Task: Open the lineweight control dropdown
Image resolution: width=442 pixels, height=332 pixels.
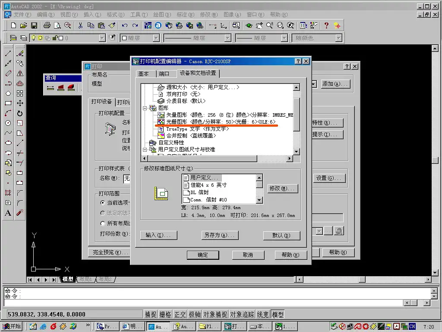Action: click(284, 38)
